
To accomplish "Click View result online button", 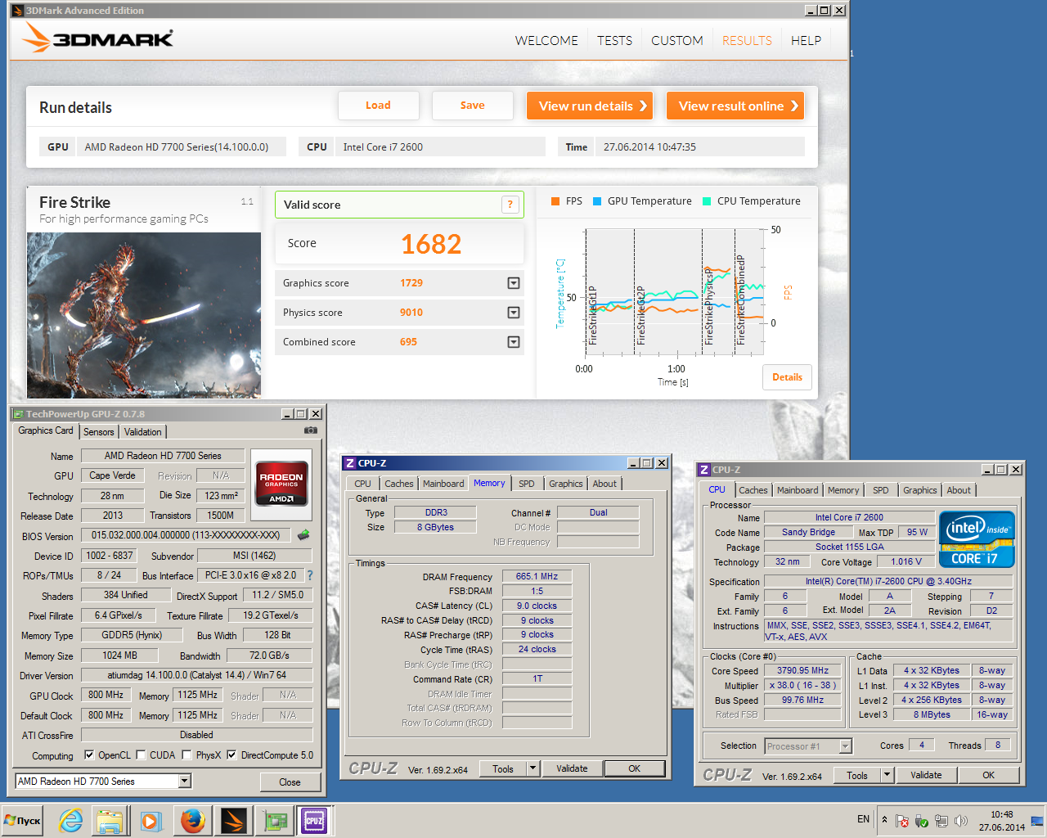I will point(735,106).
